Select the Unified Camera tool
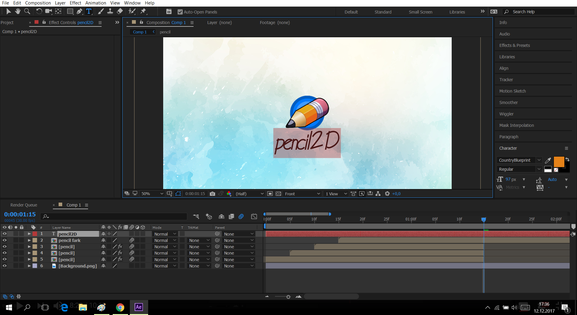Image resolution: width=577 pixels, height=315 pixels. [48, 11]
